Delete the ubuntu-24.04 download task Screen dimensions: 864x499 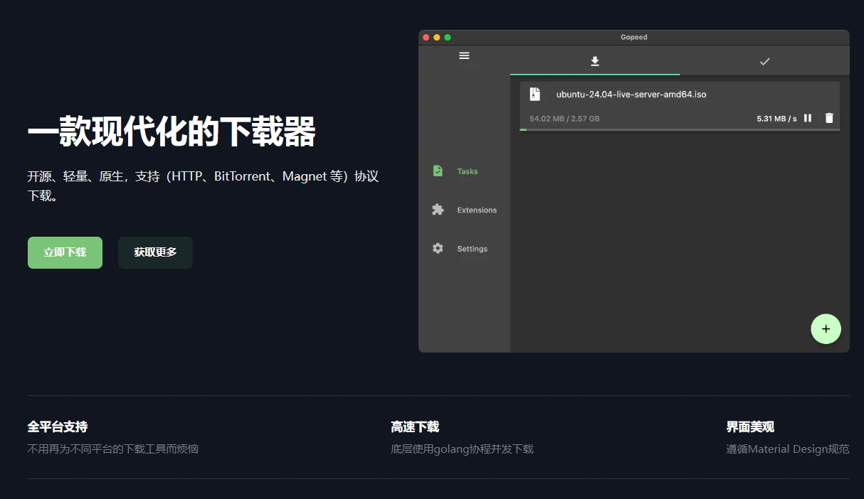[x=829, y=118]
